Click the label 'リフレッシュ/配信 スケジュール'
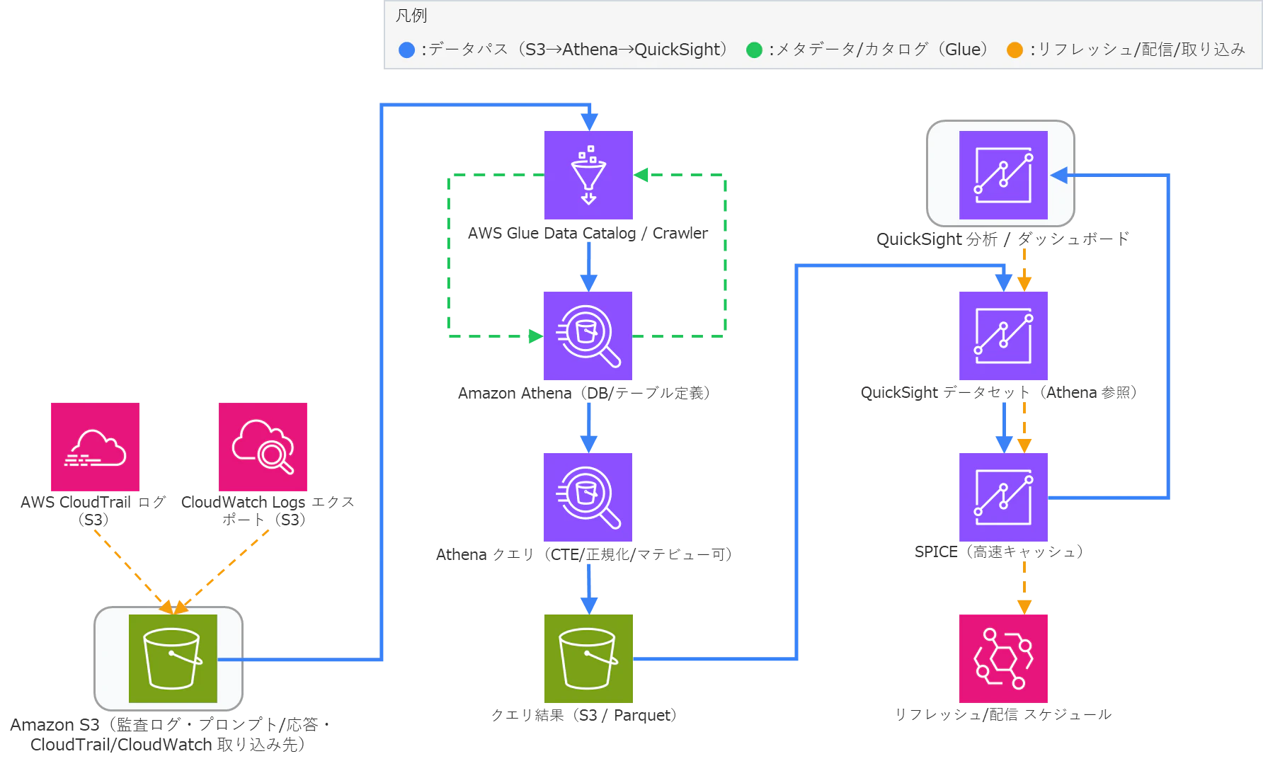 (1003, 714)
